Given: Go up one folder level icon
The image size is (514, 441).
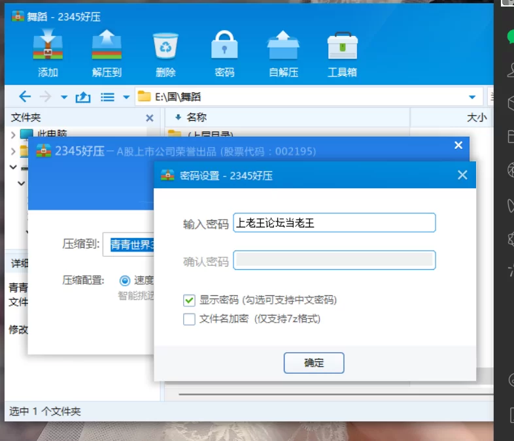Looking at the screenshot, I should click(x=83, y=97).
